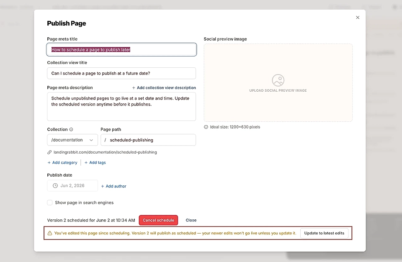Open the Publish date field showing Jun 2, 2026

[x=72, y=185]
